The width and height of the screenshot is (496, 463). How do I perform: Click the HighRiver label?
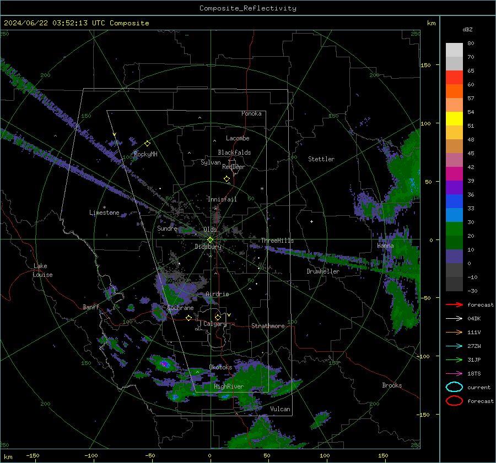[229, 386]
